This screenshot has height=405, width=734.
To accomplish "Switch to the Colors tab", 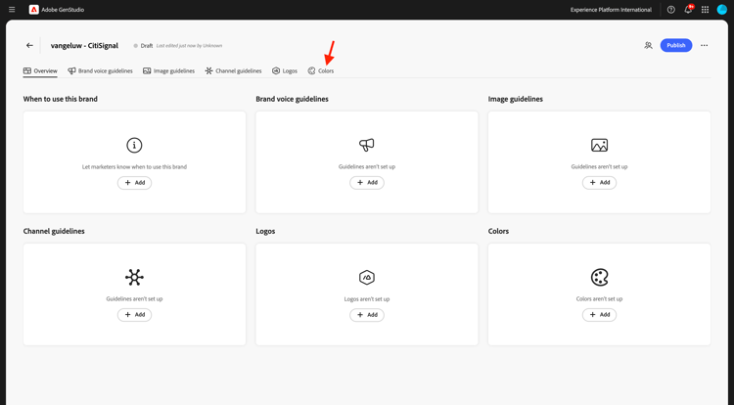I will (321, 70).
